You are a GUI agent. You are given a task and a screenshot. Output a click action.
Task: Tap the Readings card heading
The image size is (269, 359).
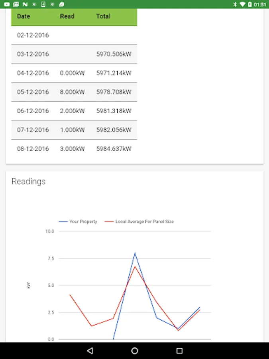(x=28, y=181)
